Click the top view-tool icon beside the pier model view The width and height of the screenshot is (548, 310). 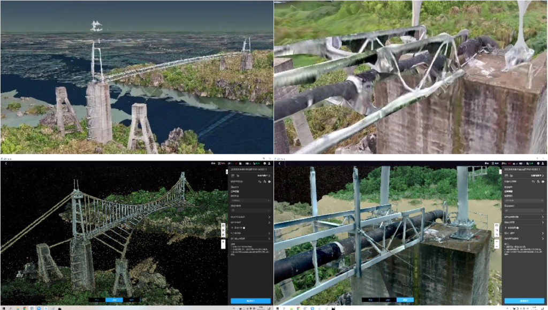(497, 225)
